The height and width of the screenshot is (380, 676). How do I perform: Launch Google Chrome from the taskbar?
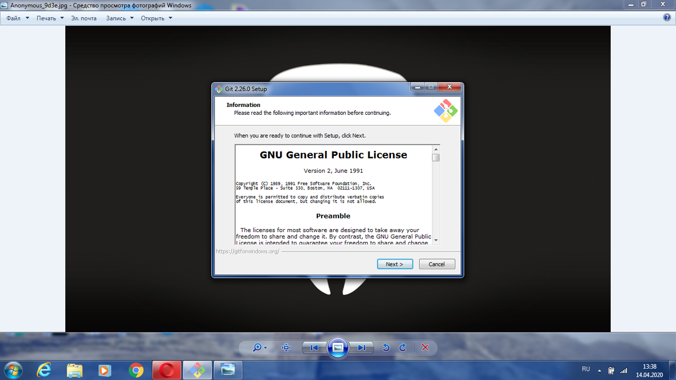pyautogui.click(x=135, y=370)
